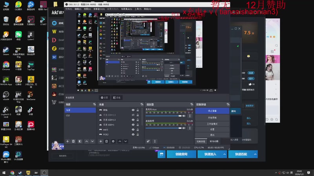This screenshot has height=176, width=314.
Task: Switch to OBS in the taskbar
Action: [44, 172]
